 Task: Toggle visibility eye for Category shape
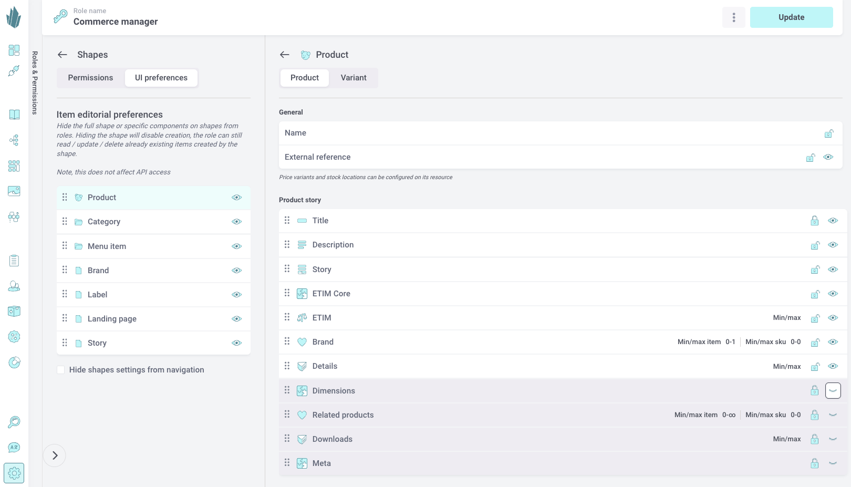pyautogui.click(x=237, y=222)
